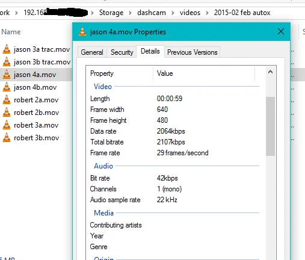Click VLC icon of robert 2a.mov
This screenshot has height=260, width=305.
[7, 100]
